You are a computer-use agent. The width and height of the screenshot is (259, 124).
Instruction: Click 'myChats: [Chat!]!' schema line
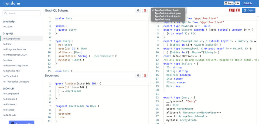click(71, 60)
